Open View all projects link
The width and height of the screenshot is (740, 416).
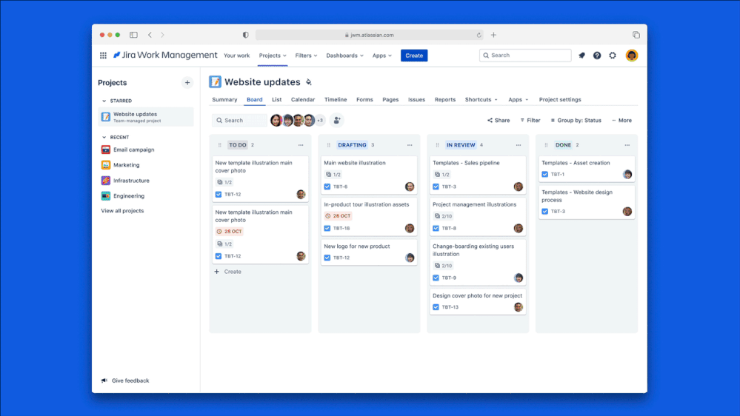[122, 211]
